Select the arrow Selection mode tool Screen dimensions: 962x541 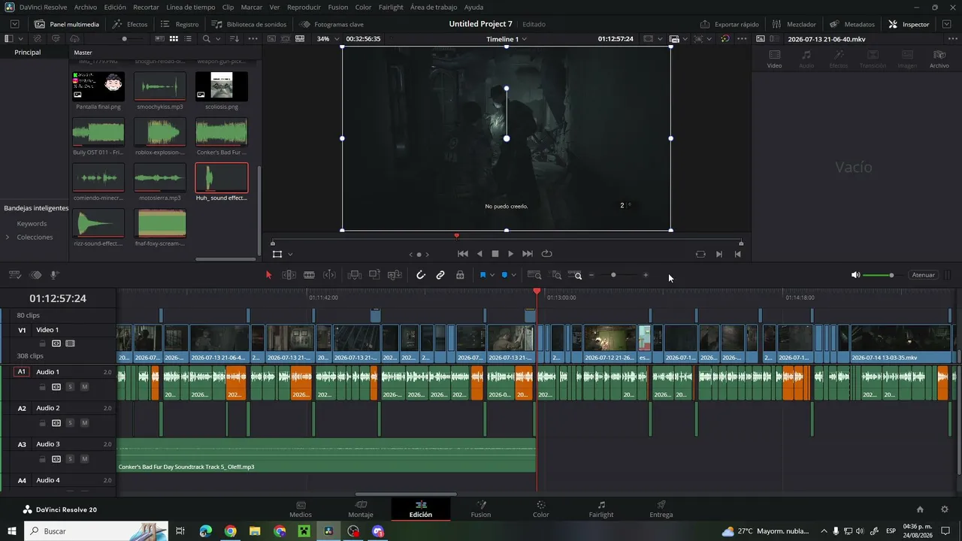(269, 275)
